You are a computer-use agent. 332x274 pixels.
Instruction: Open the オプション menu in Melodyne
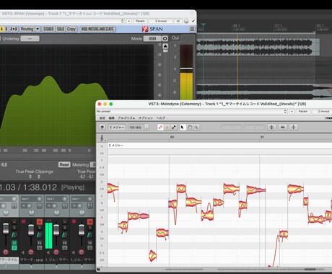click(146, 118)
